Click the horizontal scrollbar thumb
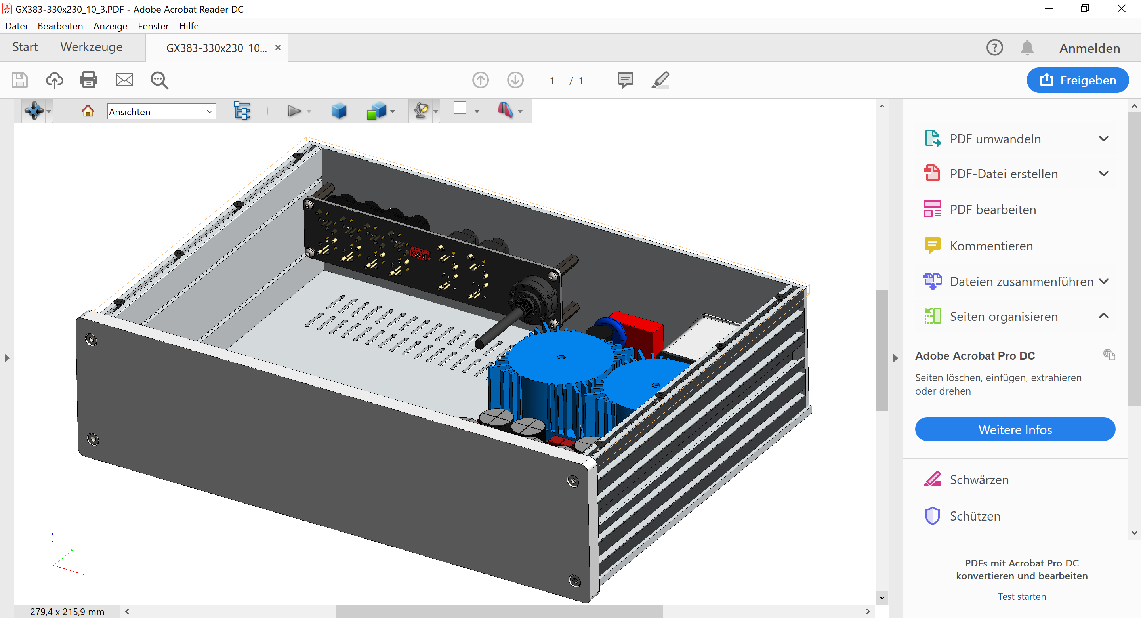1141x618 pixels. (x=499, y=611)
